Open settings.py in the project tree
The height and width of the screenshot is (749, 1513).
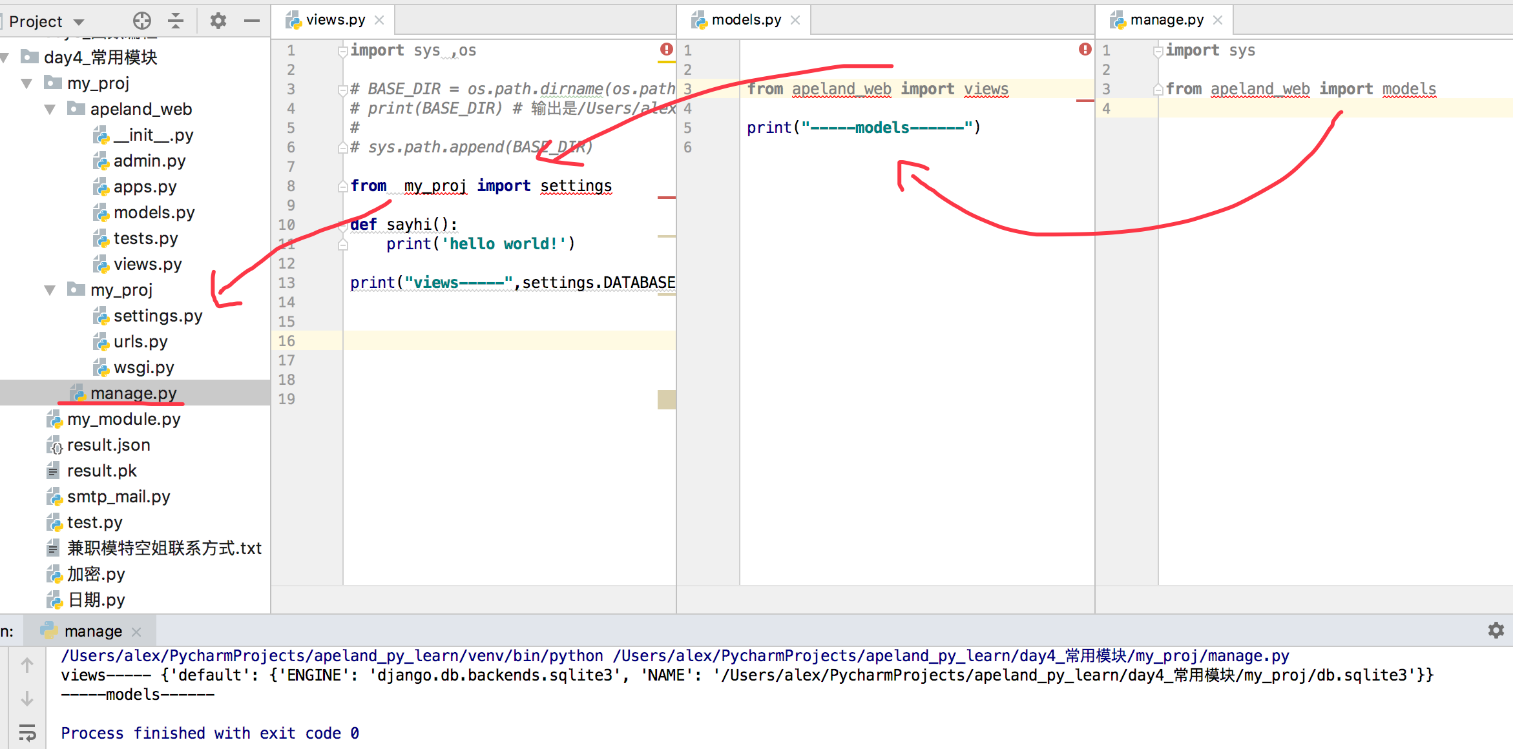coord(158,316)
